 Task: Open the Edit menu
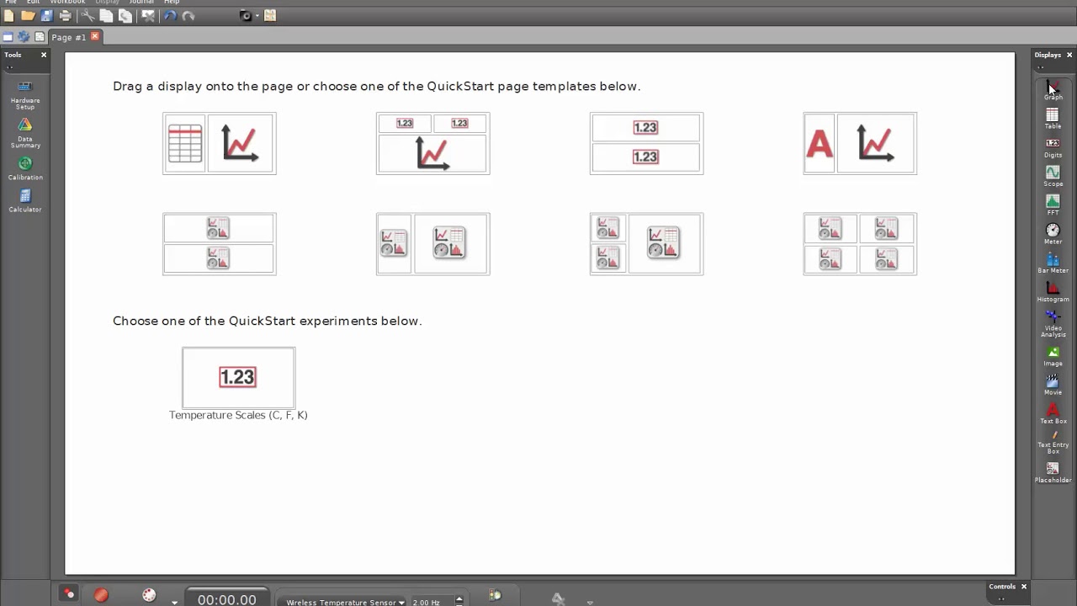(34, 2)
